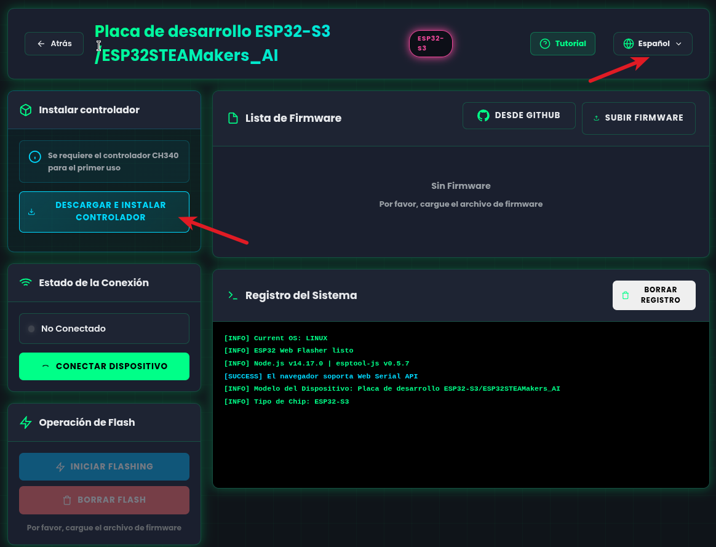Click the Sin Firmware empty list area

461,194
